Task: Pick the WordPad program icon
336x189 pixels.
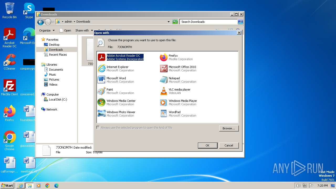Action: tap(164, 114)
